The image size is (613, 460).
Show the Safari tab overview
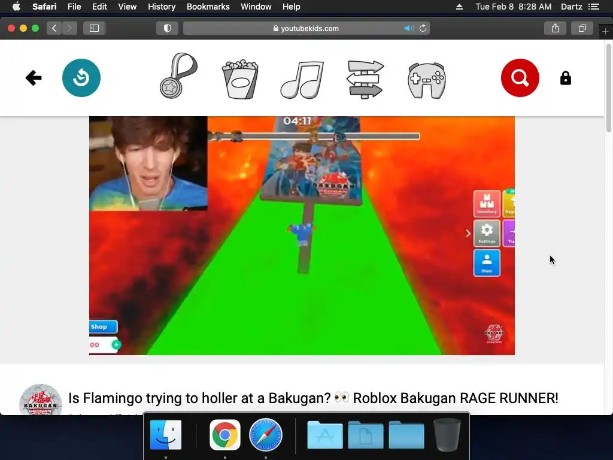[582, 28]
